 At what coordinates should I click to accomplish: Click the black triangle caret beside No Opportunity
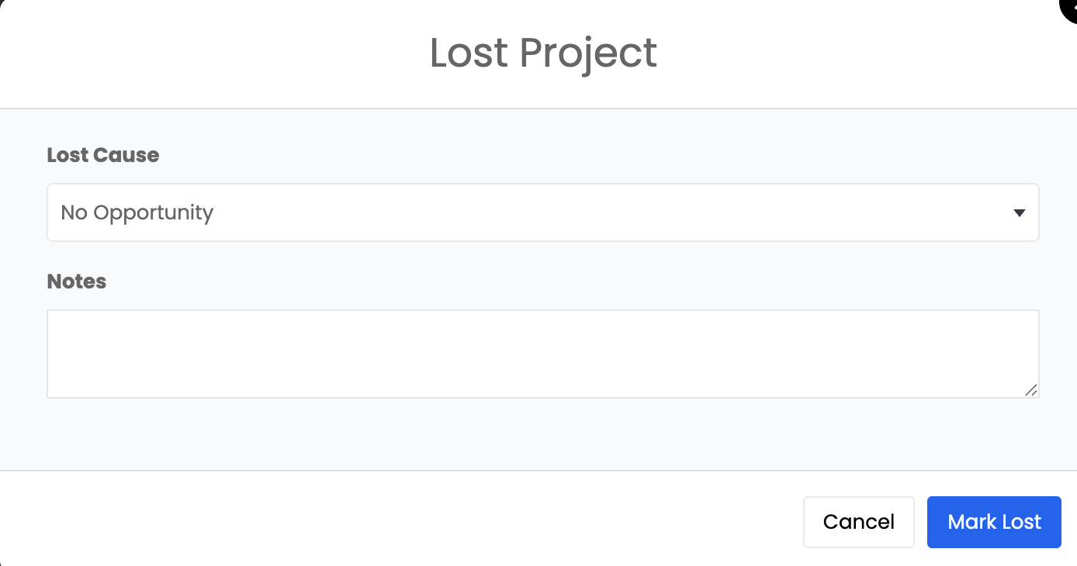[1020, 213]
